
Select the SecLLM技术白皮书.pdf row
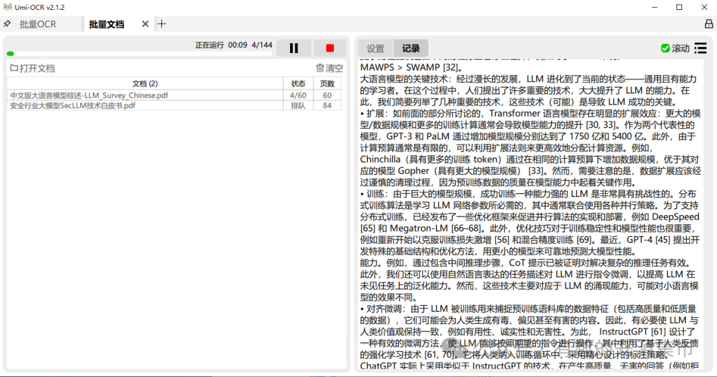pos(72,106)
